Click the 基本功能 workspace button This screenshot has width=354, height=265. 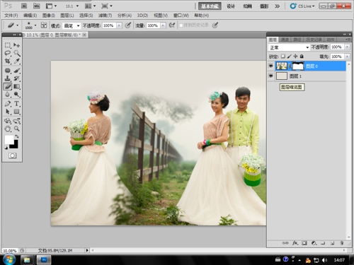tap(210, 6)
